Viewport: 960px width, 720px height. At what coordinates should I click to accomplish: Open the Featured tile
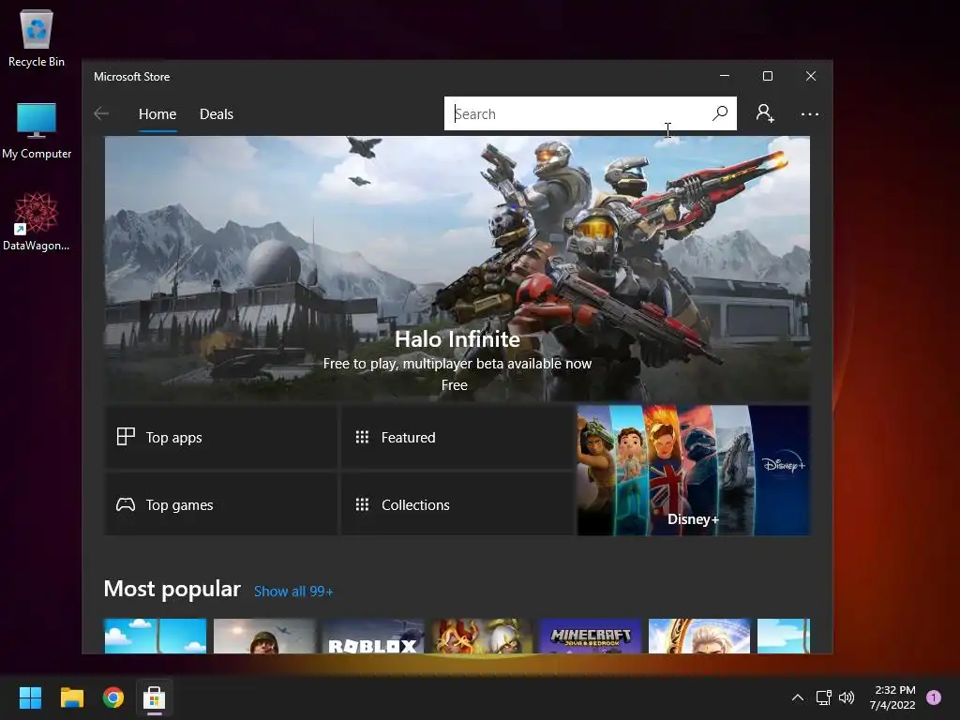coord(457,437)
